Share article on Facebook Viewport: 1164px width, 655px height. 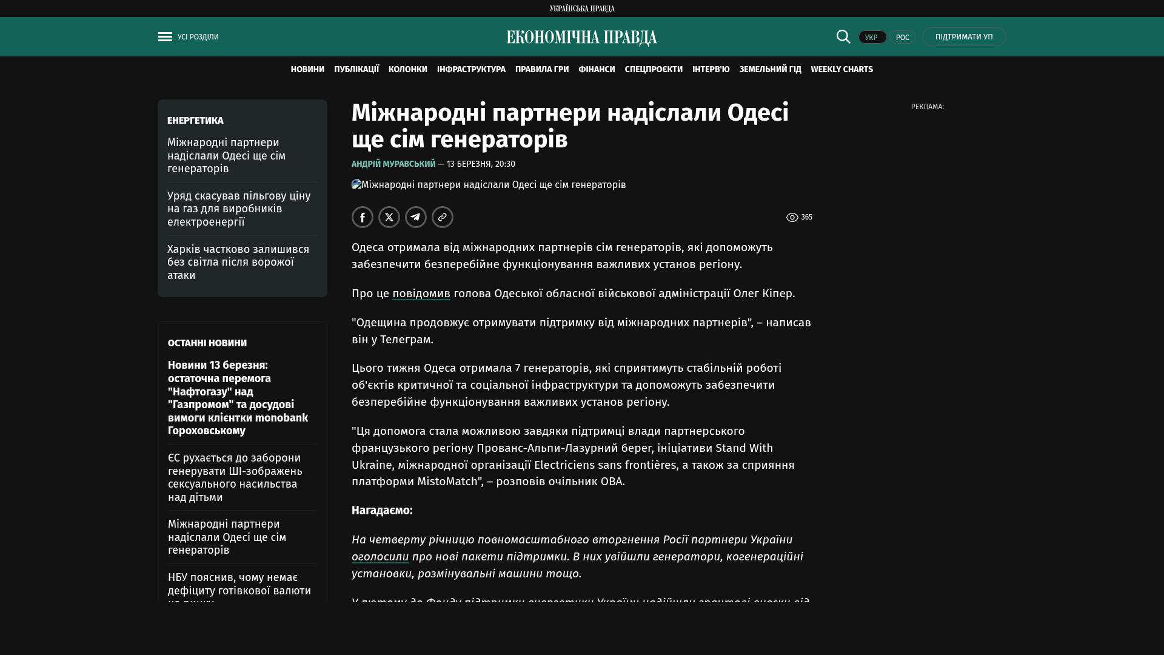[363, 217]
